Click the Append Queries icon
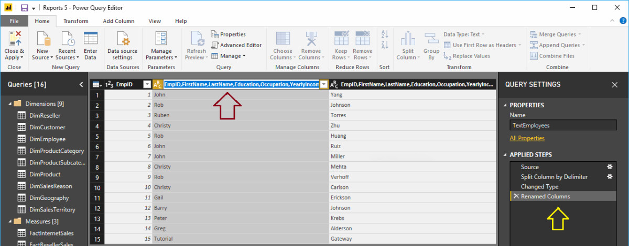The image size is (629, 246). [534, 45]
